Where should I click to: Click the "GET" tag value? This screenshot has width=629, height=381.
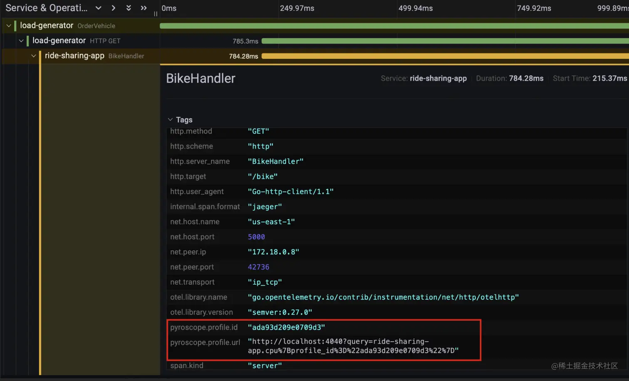pos(258,131)
